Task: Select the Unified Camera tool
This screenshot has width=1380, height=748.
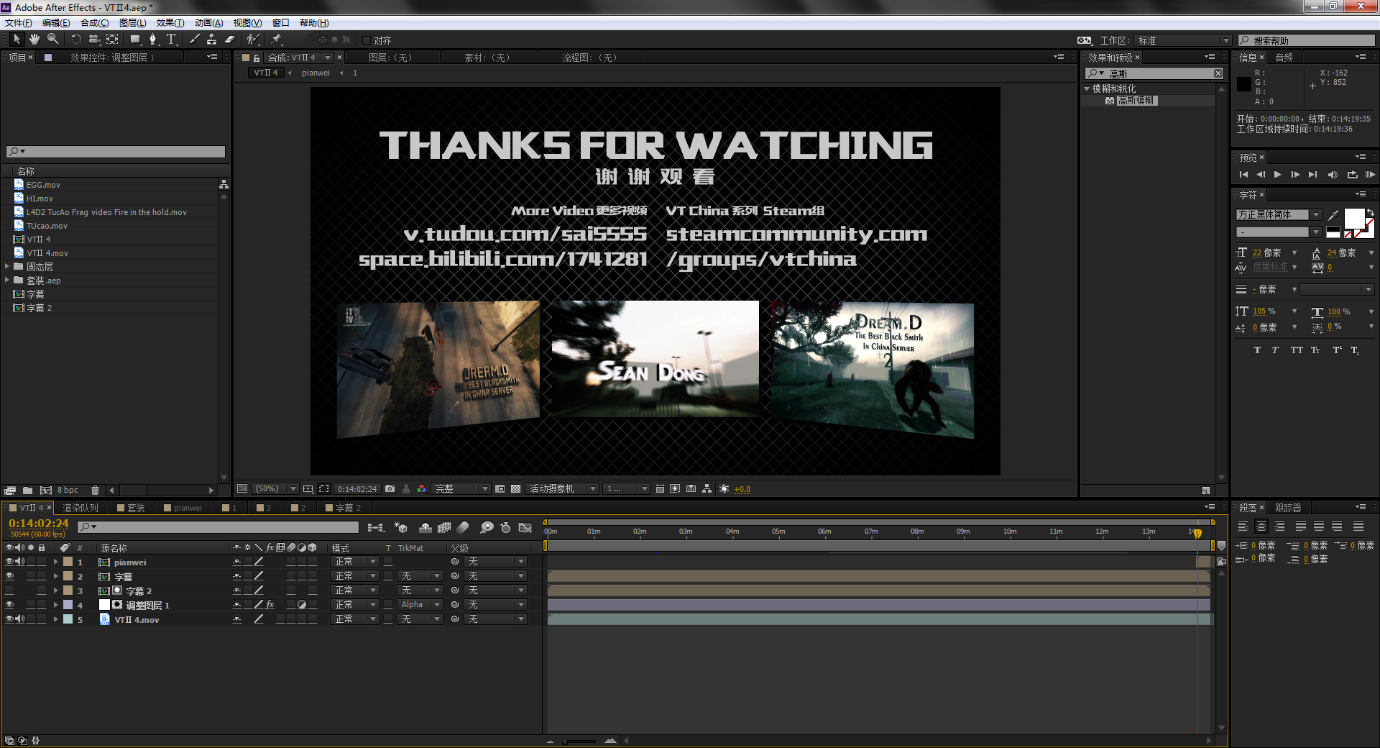Action: tap(94, 40)
